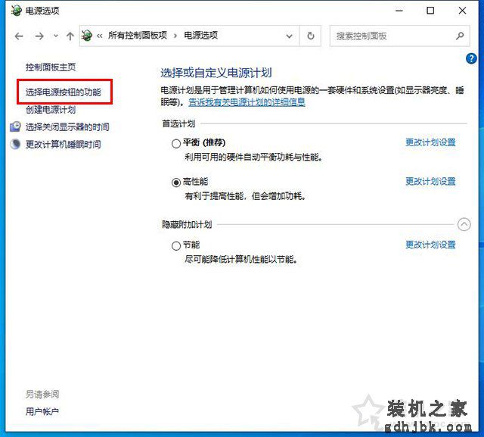The width and height of the screenshot is (484, 437).
Task: Open 告诉我有关电源计划的详细信息 link
Action: pyautogui.click(x=247, y=102)
